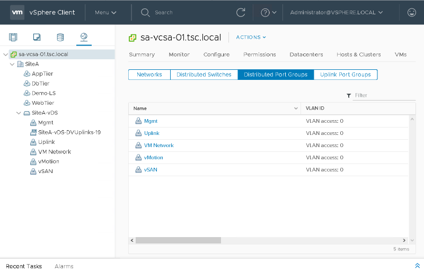Click the horizontal scrollbar thumb in table
The height and width of the screenshot is (272, 424).
pyautogui.click(x=178, y=240)
